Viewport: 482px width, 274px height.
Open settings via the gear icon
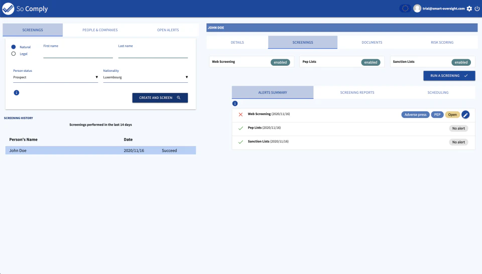469,9
